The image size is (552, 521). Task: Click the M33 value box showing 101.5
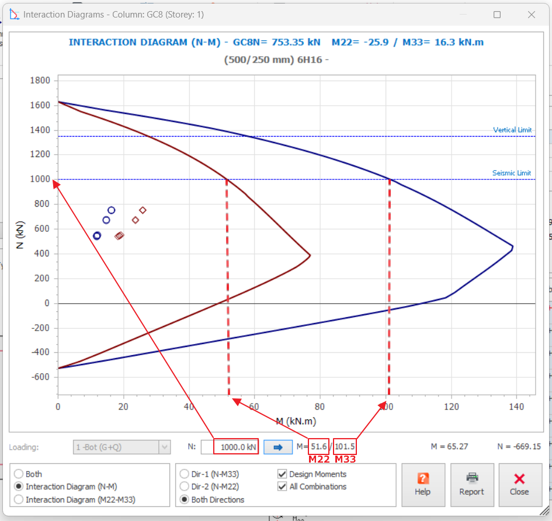[345, 447]
